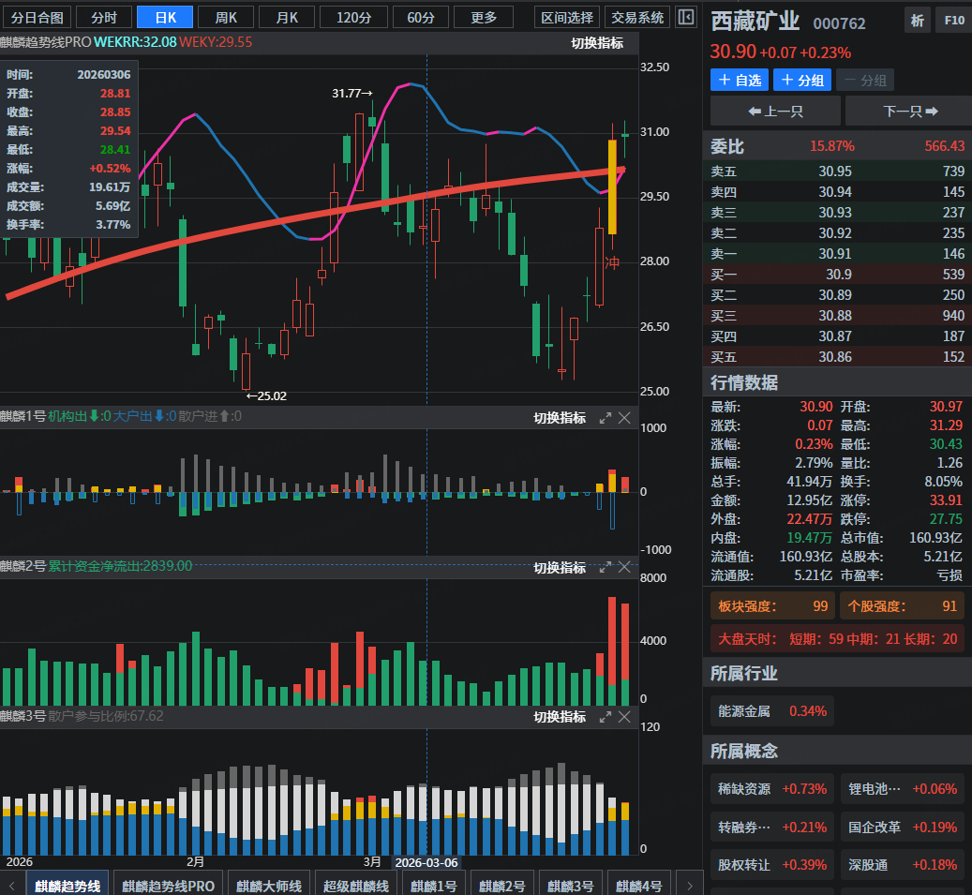Collapse the right quote panel with the sidebar icon
Viewport: 972px width, 895px height.
tap(686, 17)
